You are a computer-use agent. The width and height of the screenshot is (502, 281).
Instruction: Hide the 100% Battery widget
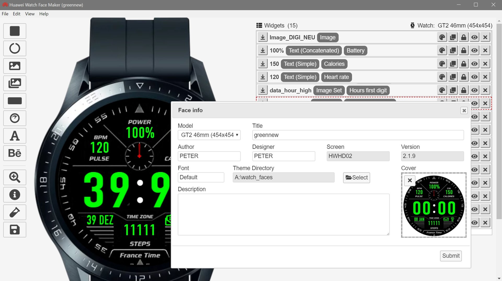pyautogui.click(x=474, y=50)
